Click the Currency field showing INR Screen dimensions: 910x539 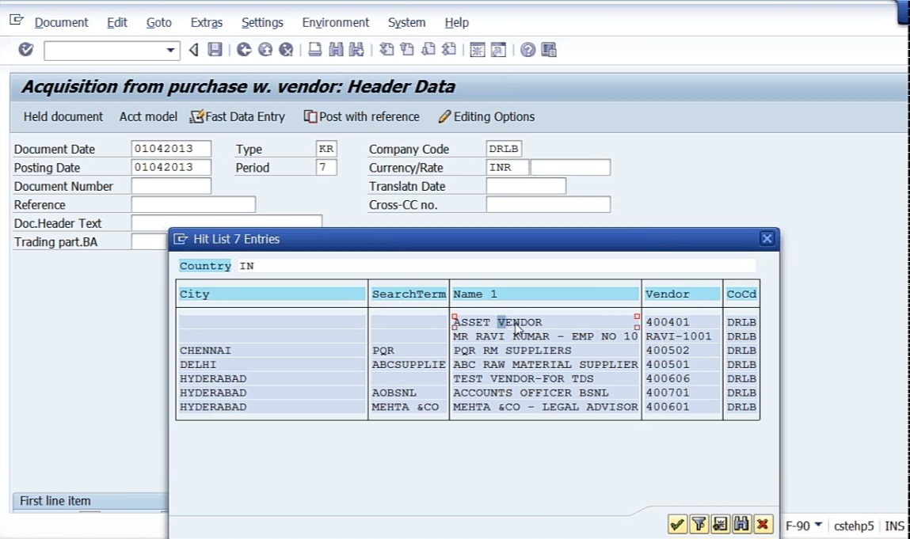[x=507, y=167]
